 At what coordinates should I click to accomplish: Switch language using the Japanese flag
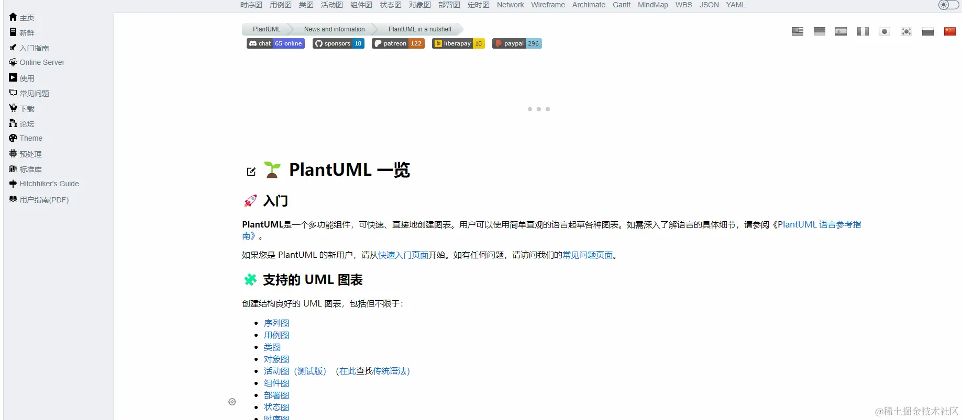(x=884, y=31)
